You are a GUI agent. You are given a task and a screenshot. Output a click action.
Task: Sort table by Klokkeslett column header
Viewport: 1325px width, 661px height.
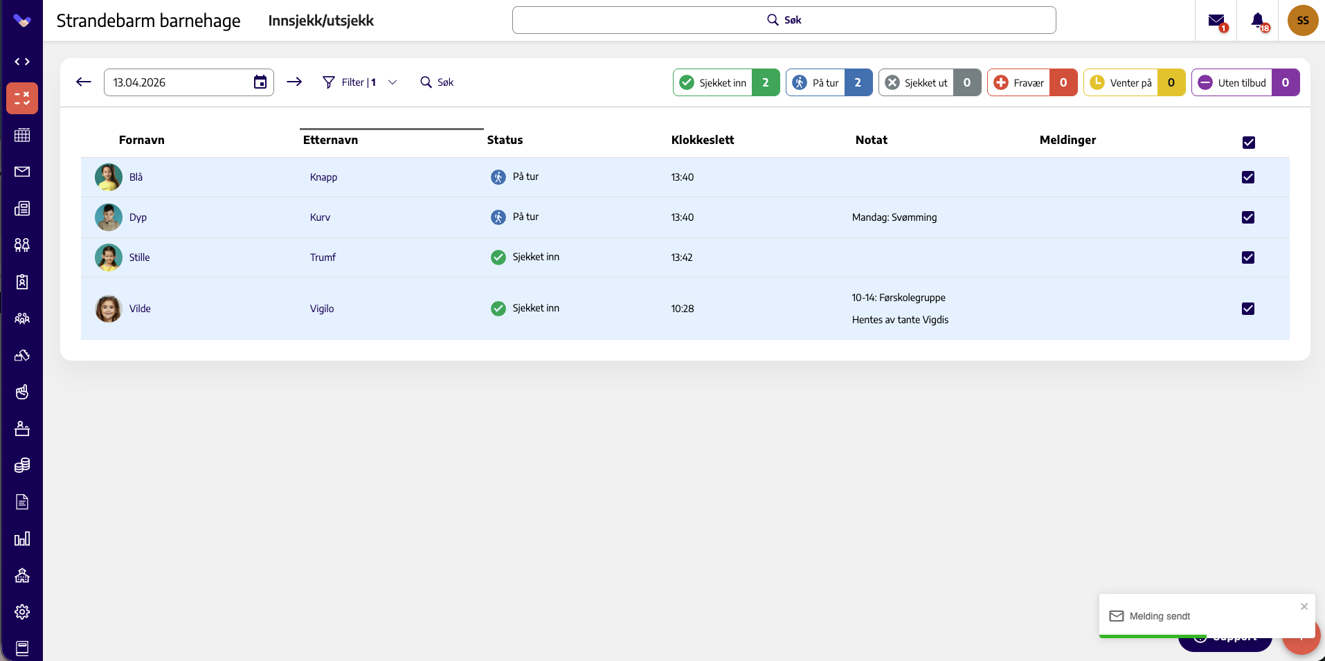pyautogui.click(x=703, y=140)
